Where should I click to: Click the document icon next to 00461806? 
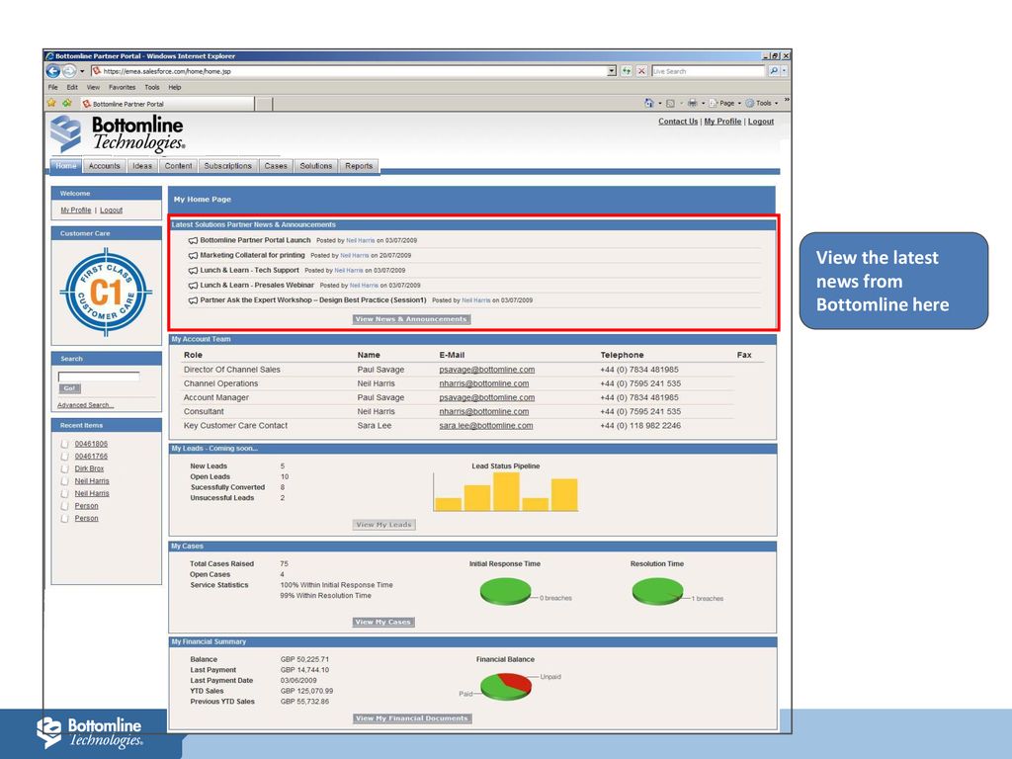(64, 444)
